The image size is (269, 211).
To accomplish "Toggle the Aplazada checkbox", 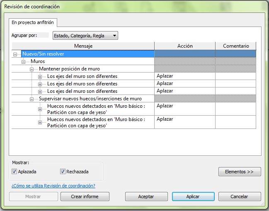I will tap(15, 172).
